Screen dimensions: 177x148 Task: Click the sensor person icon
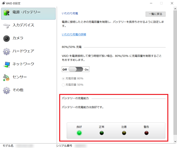pyautogui.click(x=6, y=78)
